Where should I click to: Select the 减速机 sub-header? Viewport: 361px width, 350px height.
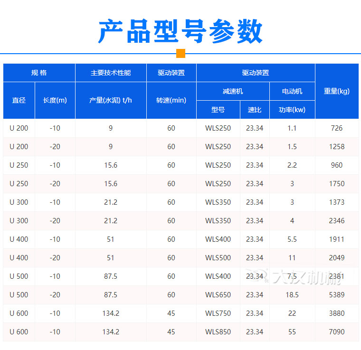coord(233,91)
